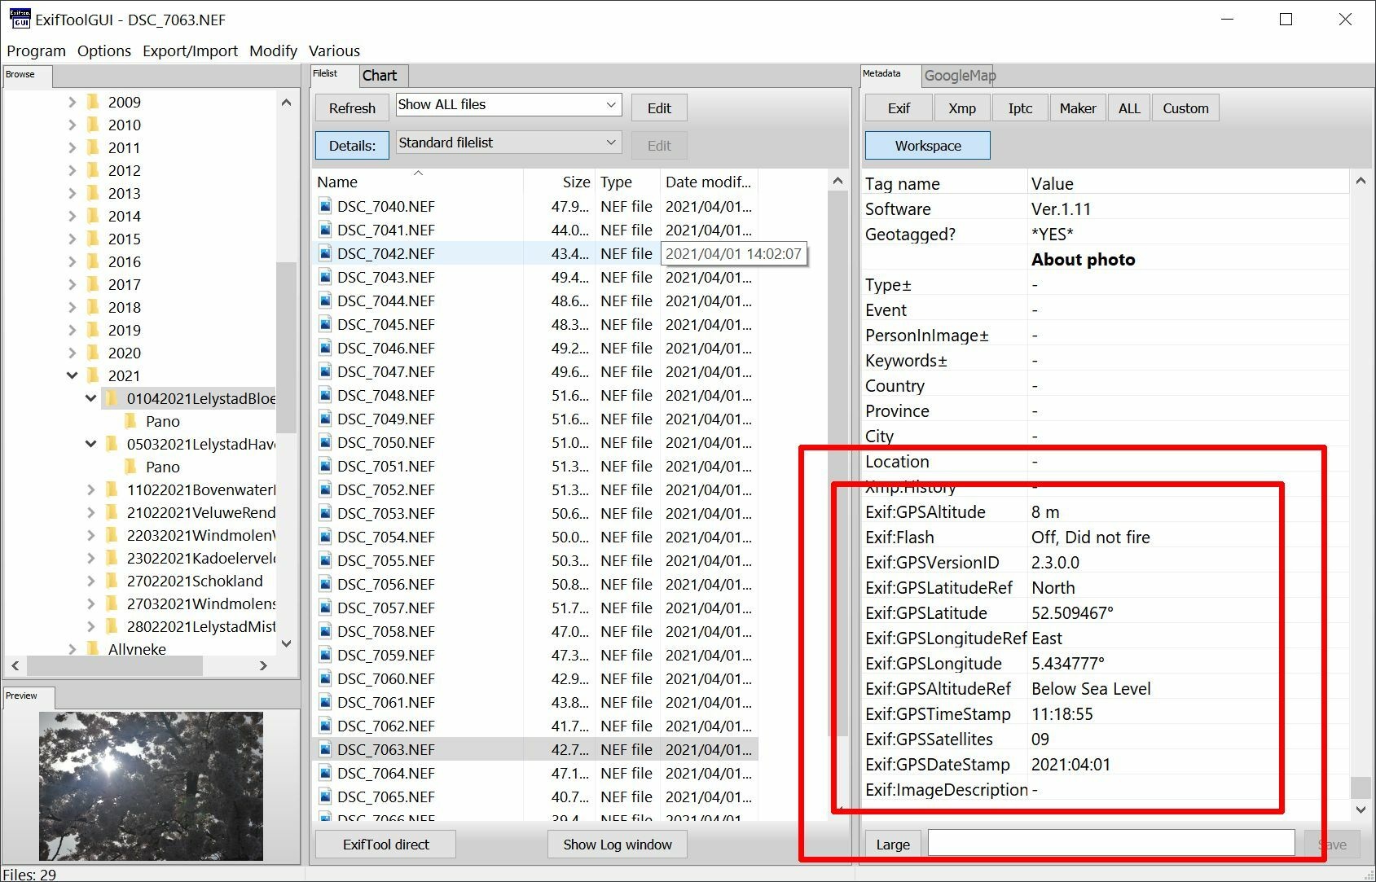Click the input field next to the Large button
The height and width of the screenshot is (882, 1376).
(x=1110, y=842)
